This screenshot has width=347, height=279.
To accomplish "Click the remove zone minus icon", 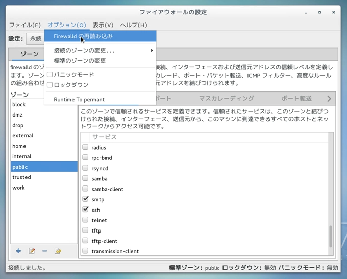I will tap(45, 251).
